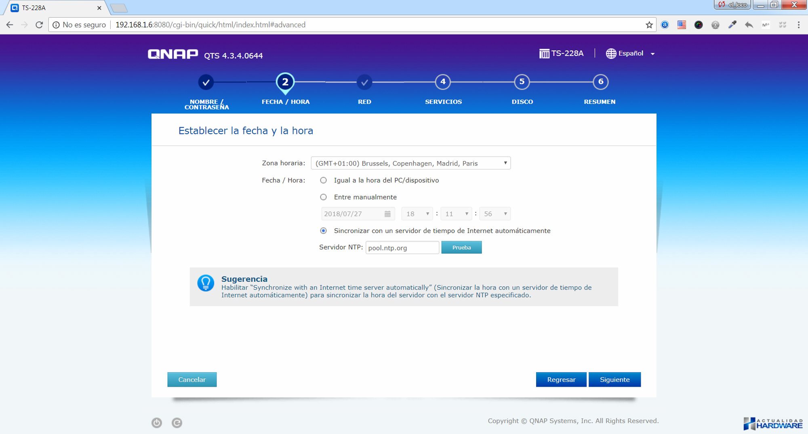The image size is (808, 434).
Task: Open the calendar date picker icon
Action: tap(387, 214)
